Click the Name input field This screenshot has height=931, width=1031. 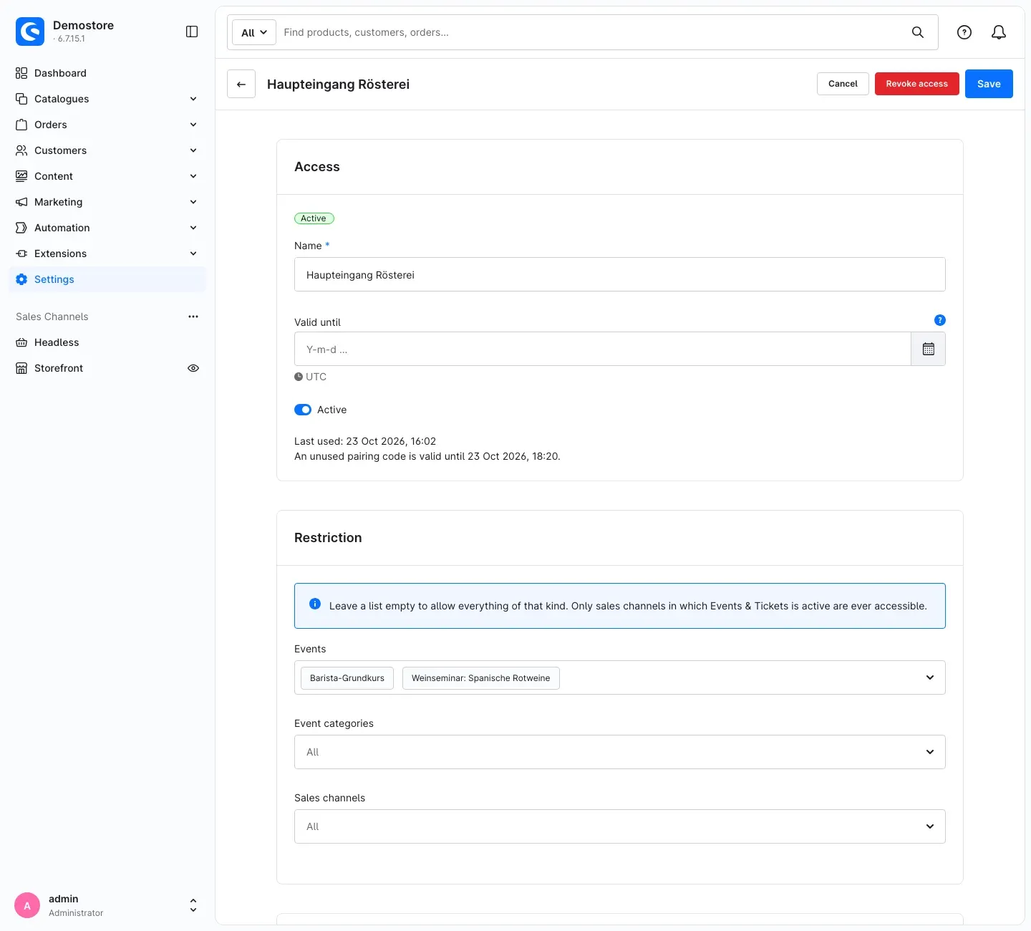620,274
